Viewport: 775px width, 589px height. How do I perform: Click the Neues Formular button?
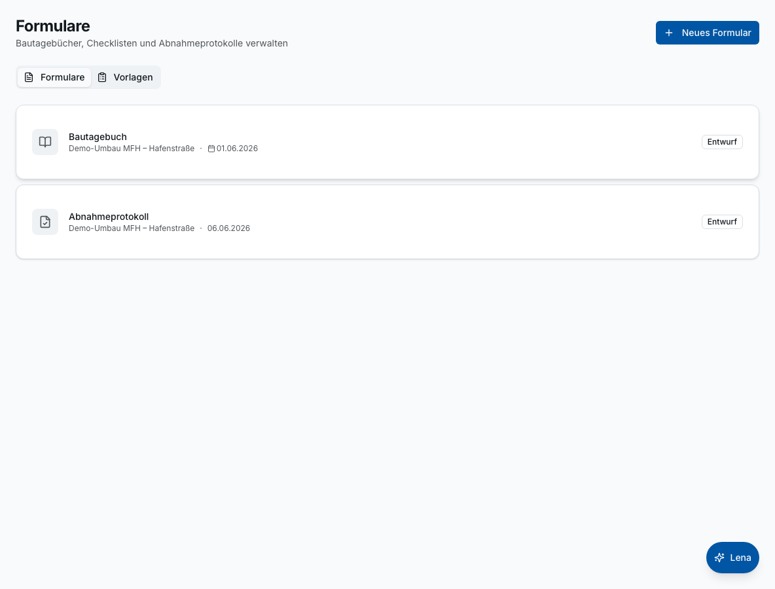(708, 33)
